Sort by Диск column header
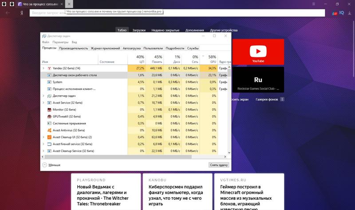This screenshot has height=210, width=355. (x=173, y=59)
